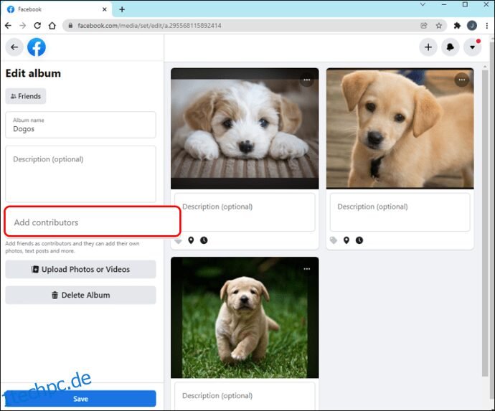Open Facebook notifications bell
495x411 pixels.
coord(451,47)
